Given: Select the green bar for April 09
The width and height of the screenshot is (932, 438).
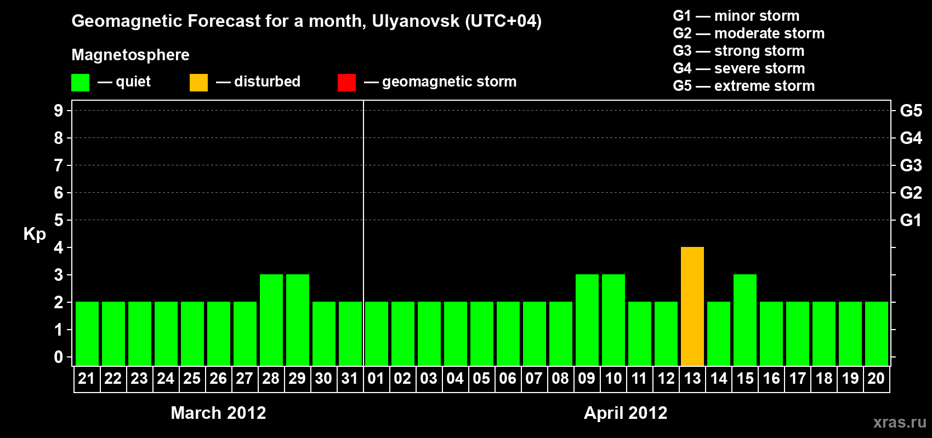Looking at the screenshot, I should (x=587, y=320).
